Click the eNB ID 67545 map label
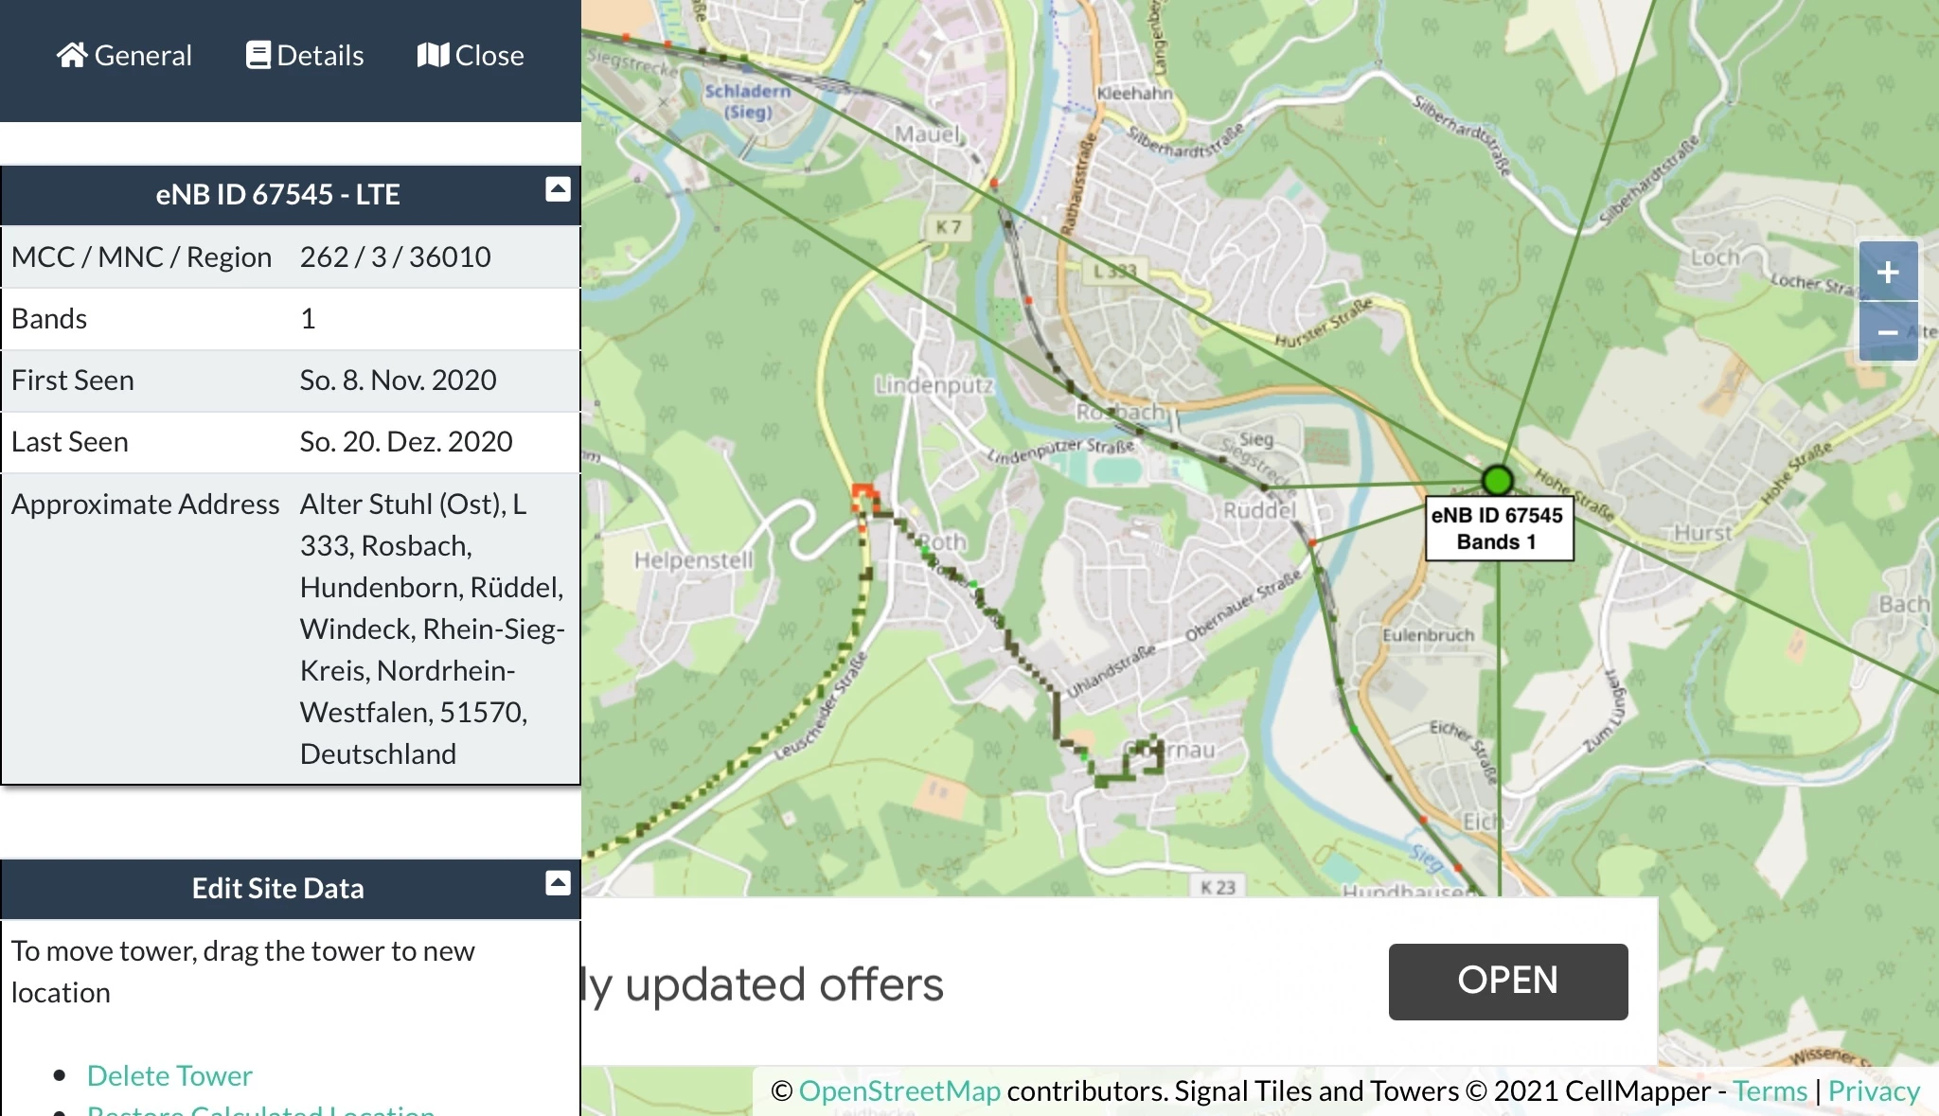The image size is (1939, 1116). click(1499, 529)
